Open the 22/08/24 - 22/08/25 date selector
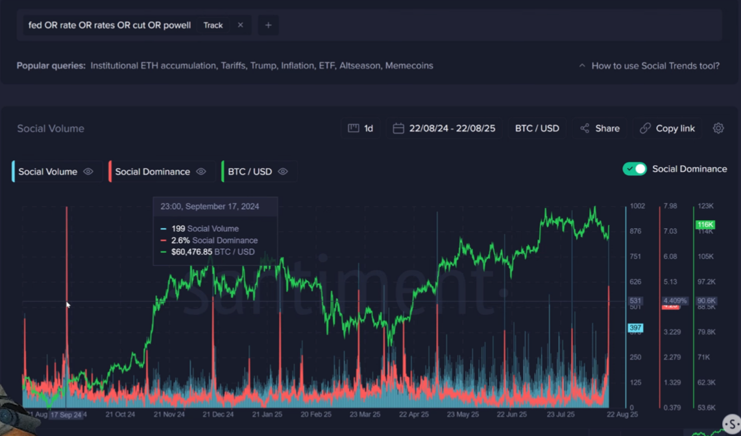 (x=444, y=128)
